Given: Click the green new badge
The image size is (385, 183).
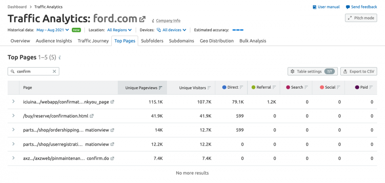Looking at the screenshot, I should (76, 30).
